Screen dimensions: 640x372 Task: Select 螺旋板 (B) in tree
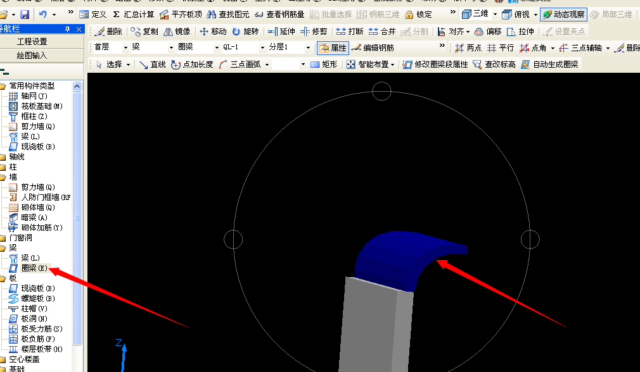coord(32,298)
